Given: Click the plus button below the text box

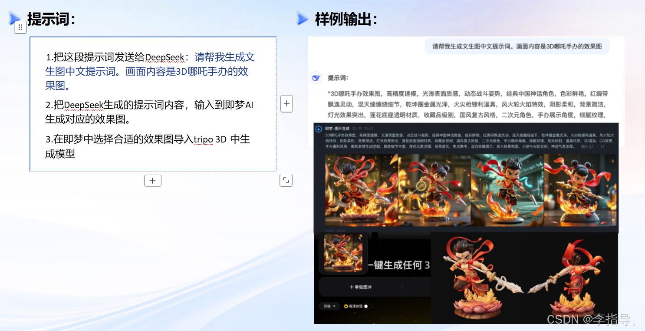Looking at the screenshot, I should click(x=153, y=181).
